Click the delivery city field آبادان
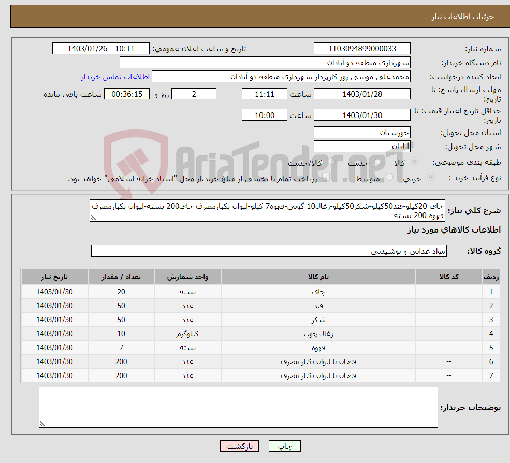 [362, 147]
